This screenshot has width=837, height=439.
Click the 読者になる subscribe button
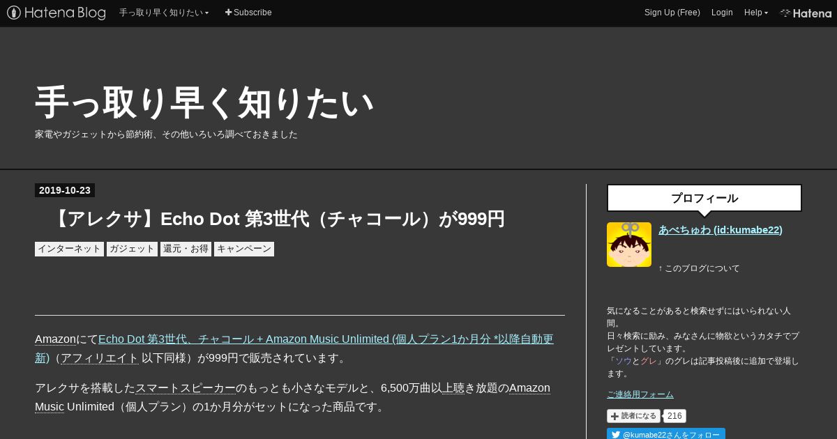click(633, 416)
